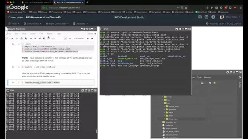Image resolution: width=248 pixels, height=139 pixels.
Task: Click the source set_ros1_conf.sh code cell
Action: [58, 67]
